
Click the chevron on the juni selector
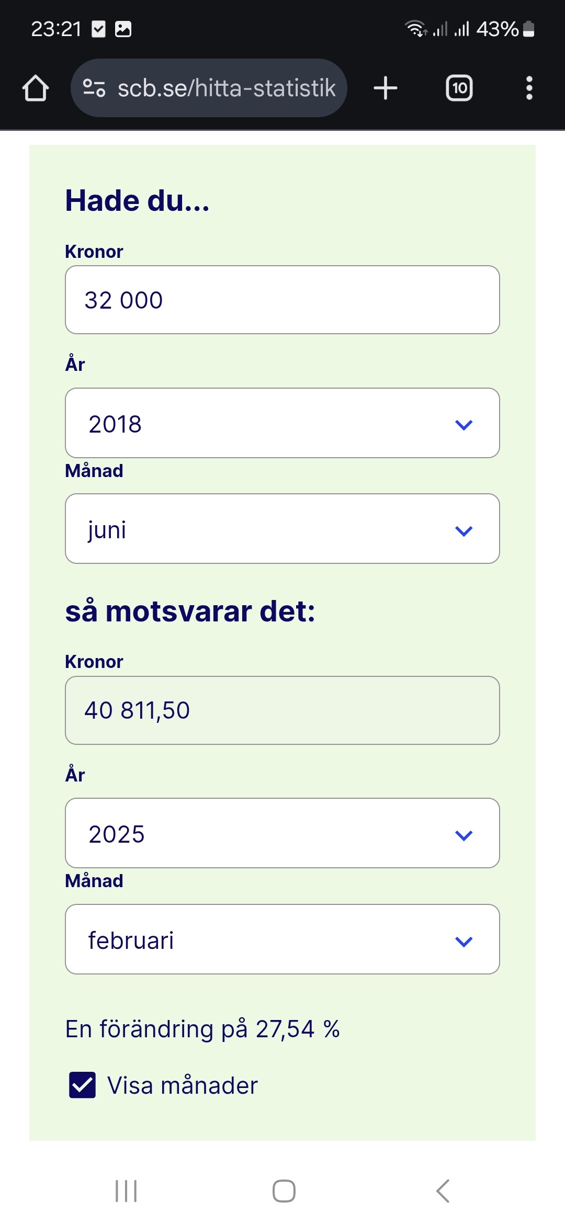464,531
